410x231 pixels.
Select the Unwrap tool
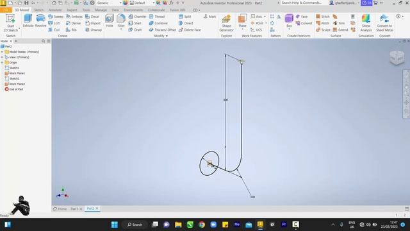point(94,30)
